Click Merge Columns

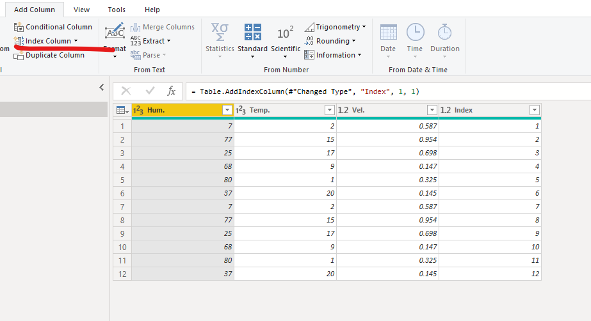[163, 27]
